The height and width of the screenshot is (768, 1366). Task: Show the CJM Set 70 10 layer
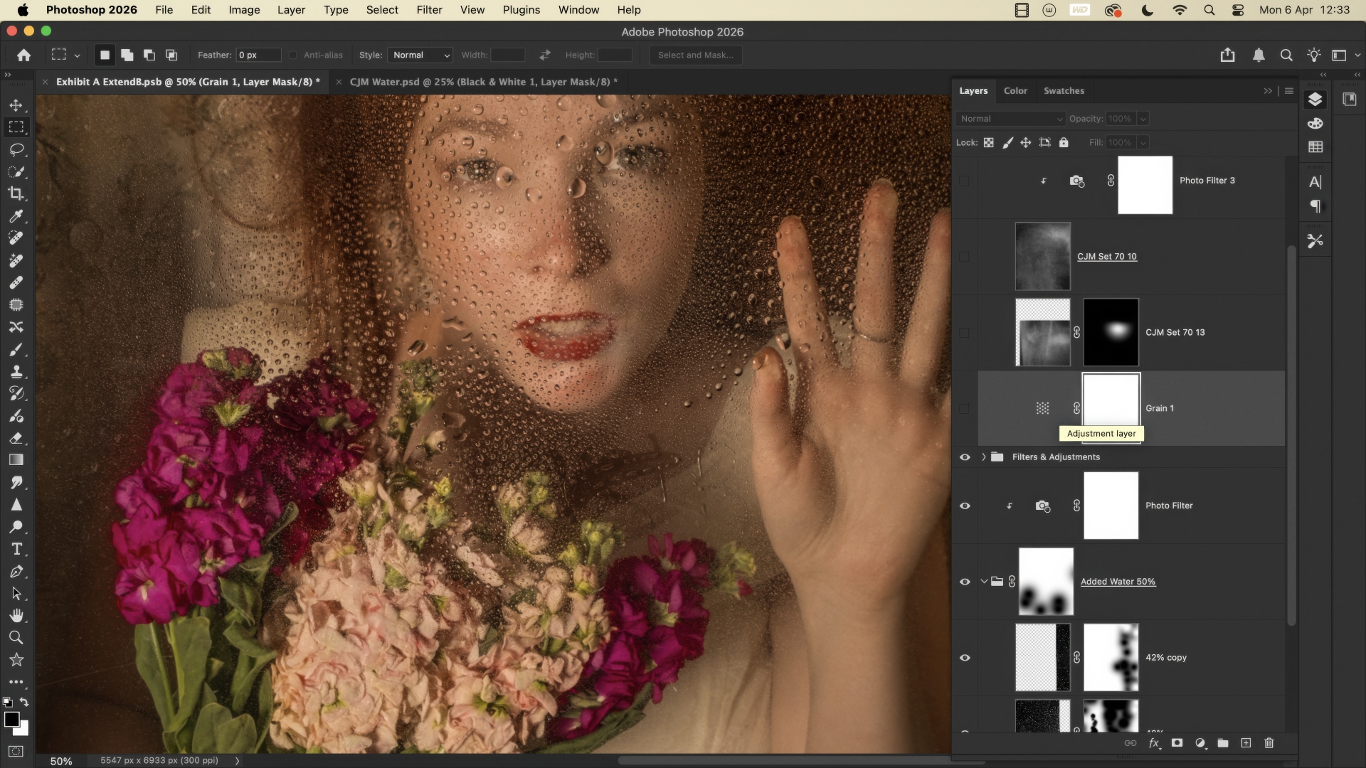tap(965, 257)
